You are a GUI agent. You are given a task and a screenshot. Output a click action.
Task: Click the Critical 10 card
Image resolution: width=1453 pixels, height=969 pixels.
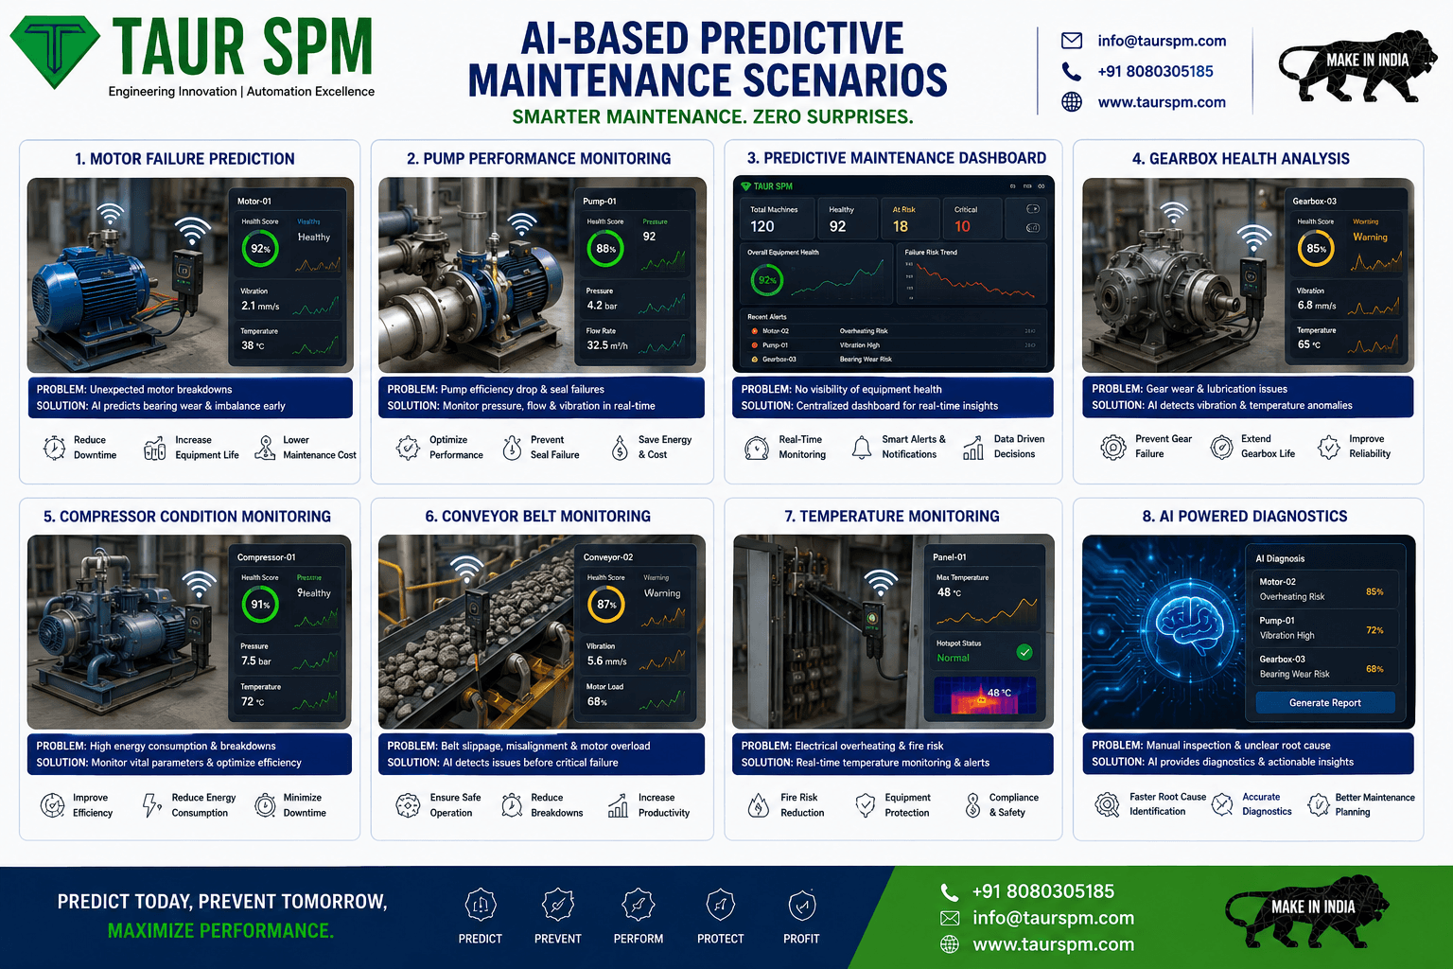971,219
